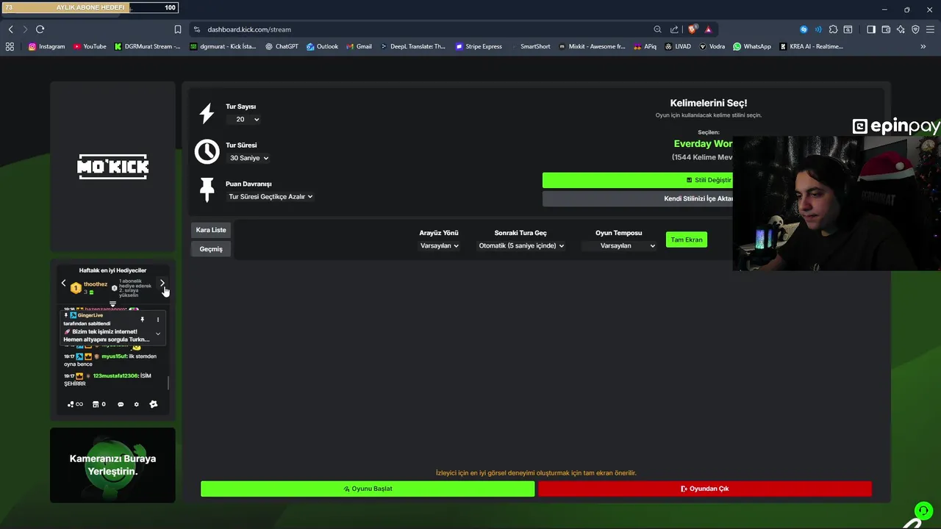Open the WhatsApp bookmark
The height and width of the screenshot is (529, 941).
point(752,46)
